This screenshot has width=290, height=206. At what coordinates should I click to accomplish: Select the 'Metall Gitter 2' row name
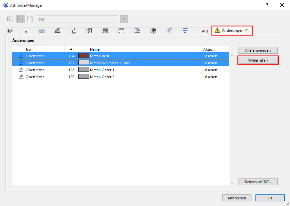tap(102, 77)
